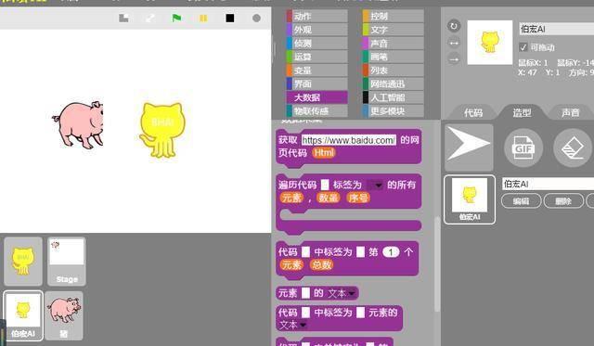
Task: Click the input slot in 元素 的 block
Action: tap(305, 293)
